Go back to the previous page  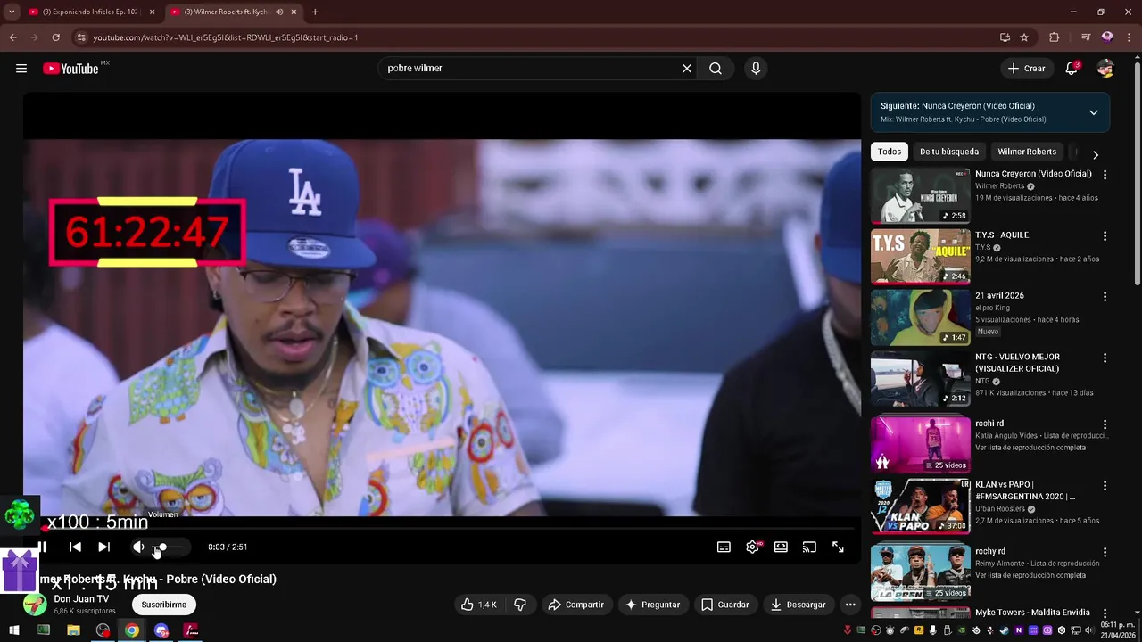(13, 37)
